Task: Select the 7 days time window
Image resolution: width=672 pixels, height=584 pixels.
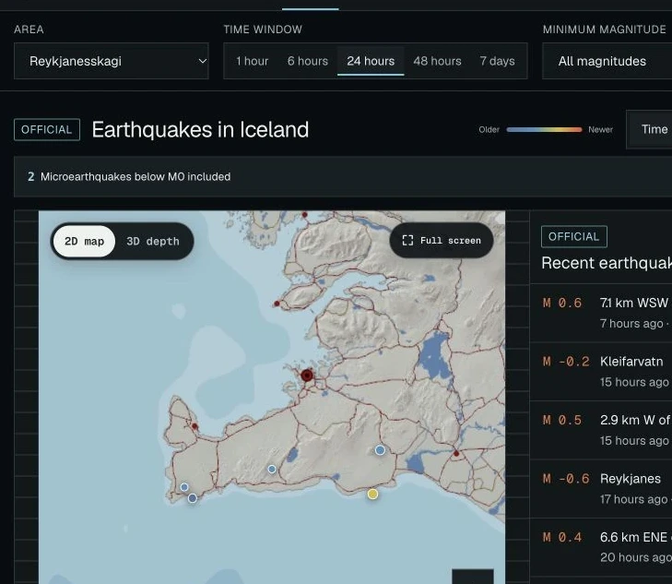Action: click(497, 61)
